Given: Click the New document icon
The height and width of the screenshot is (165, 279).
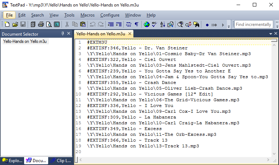Looking at the screenshot, I should 7,24.
